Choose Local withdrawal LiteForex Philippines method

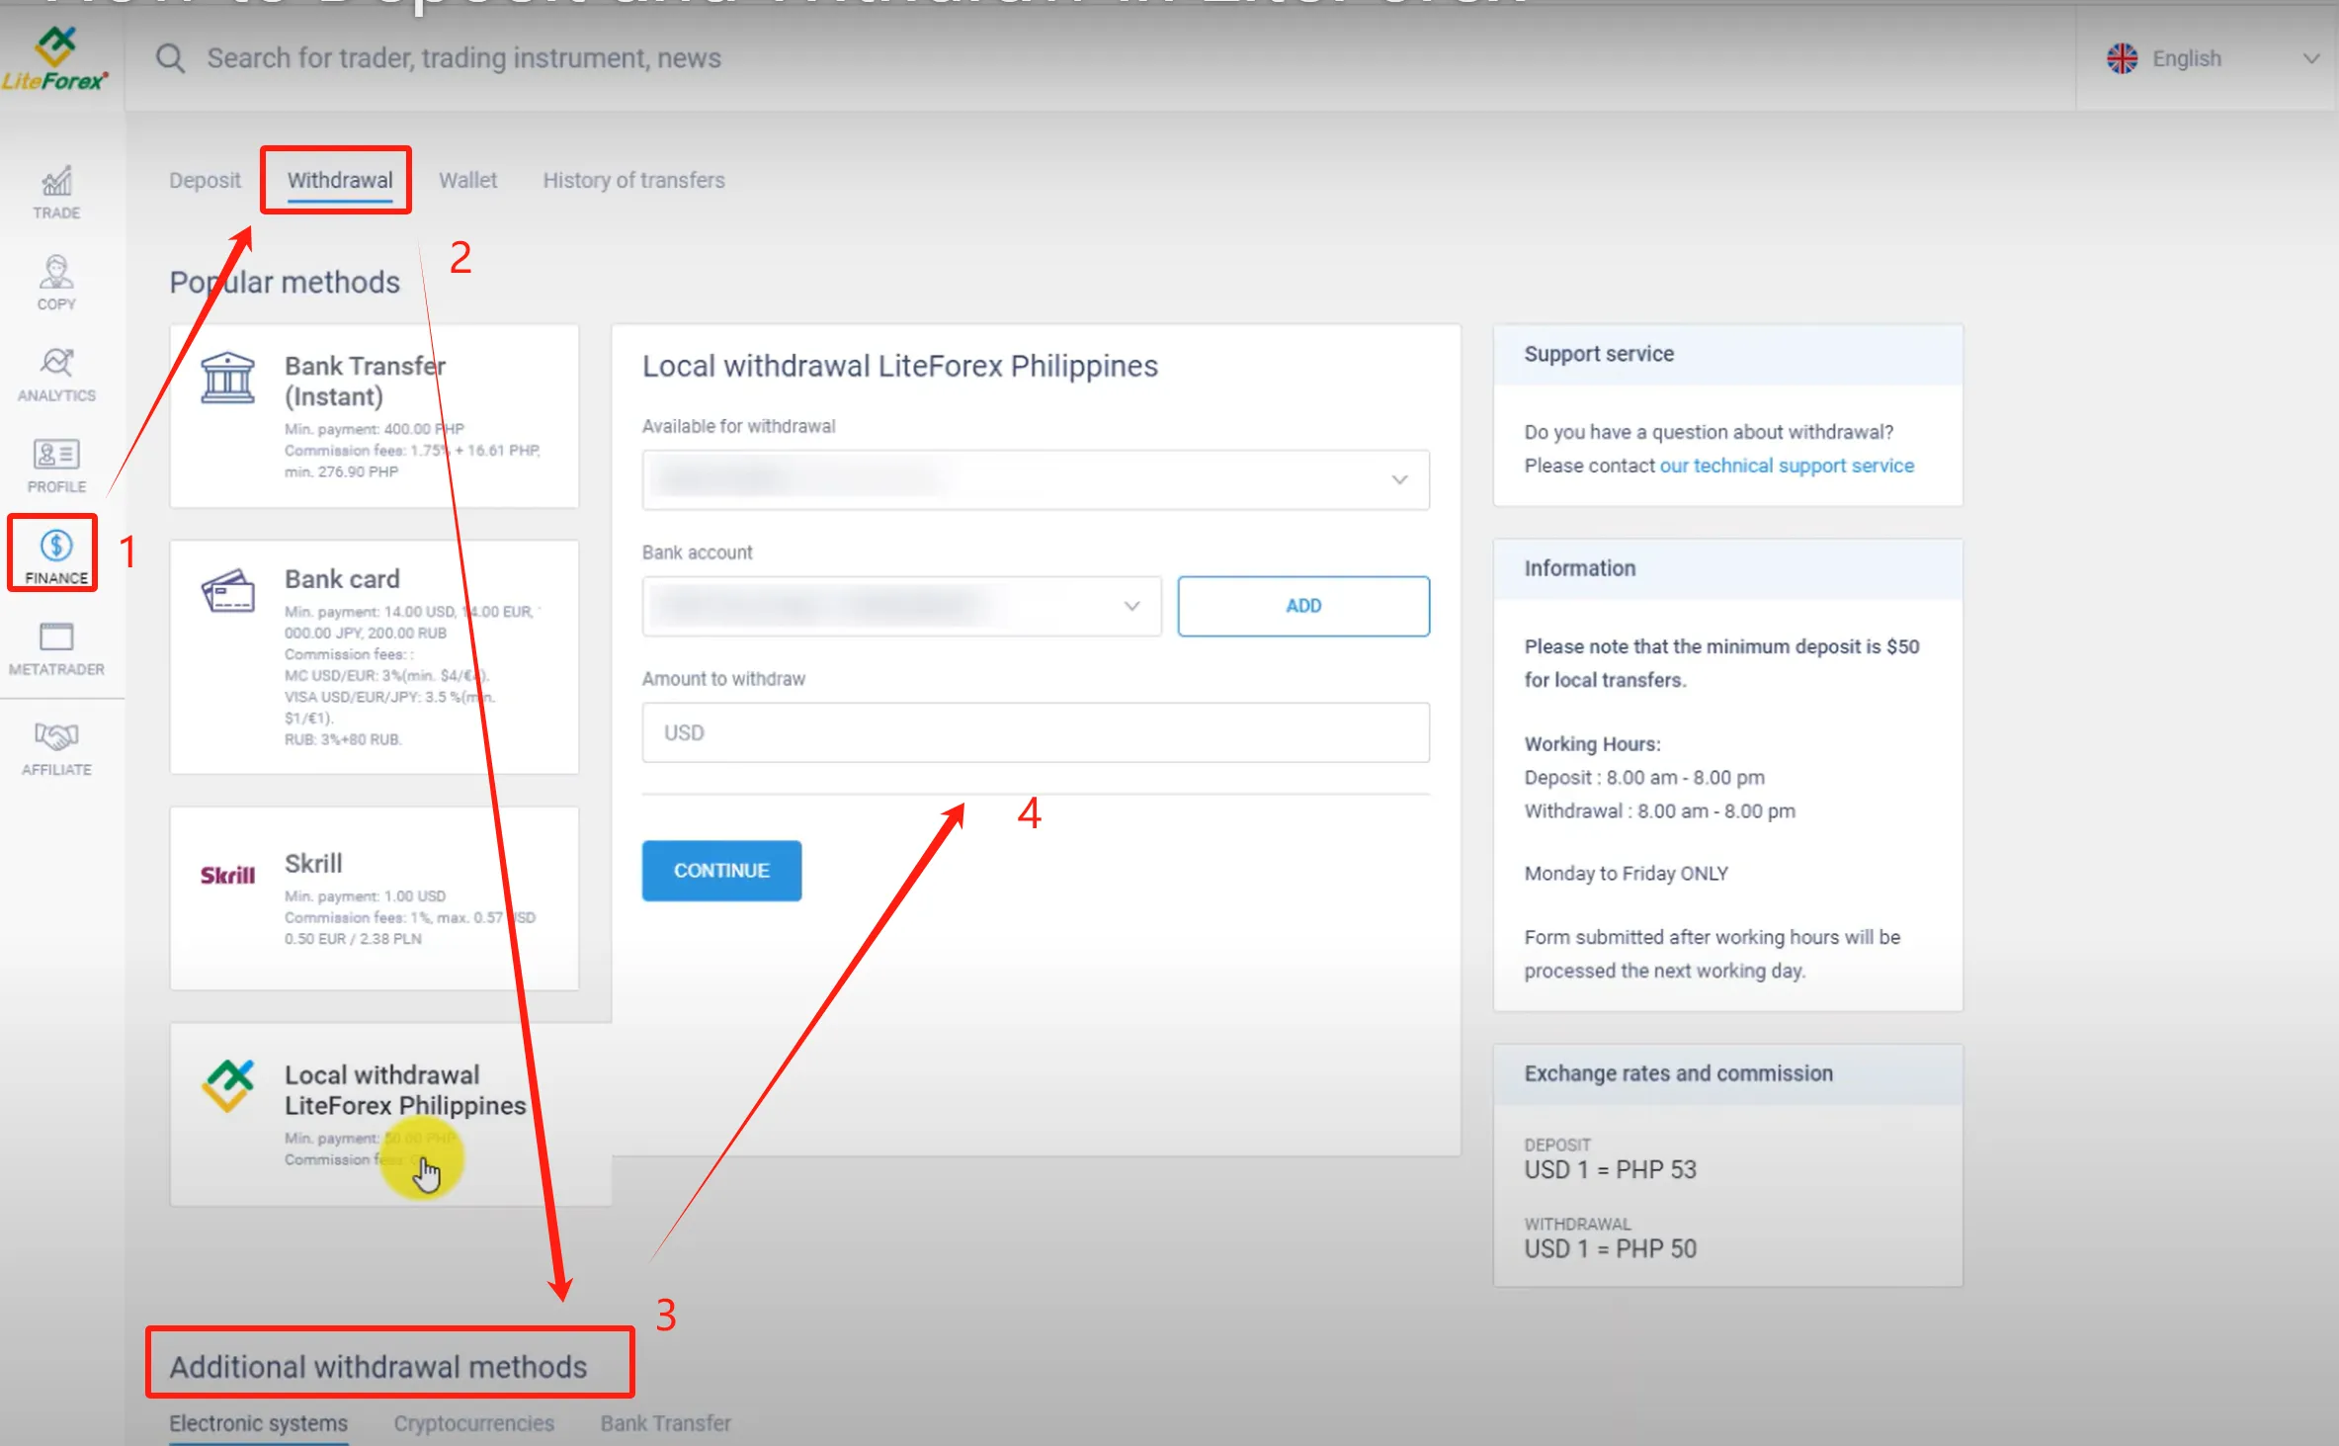coord(390,1114)
